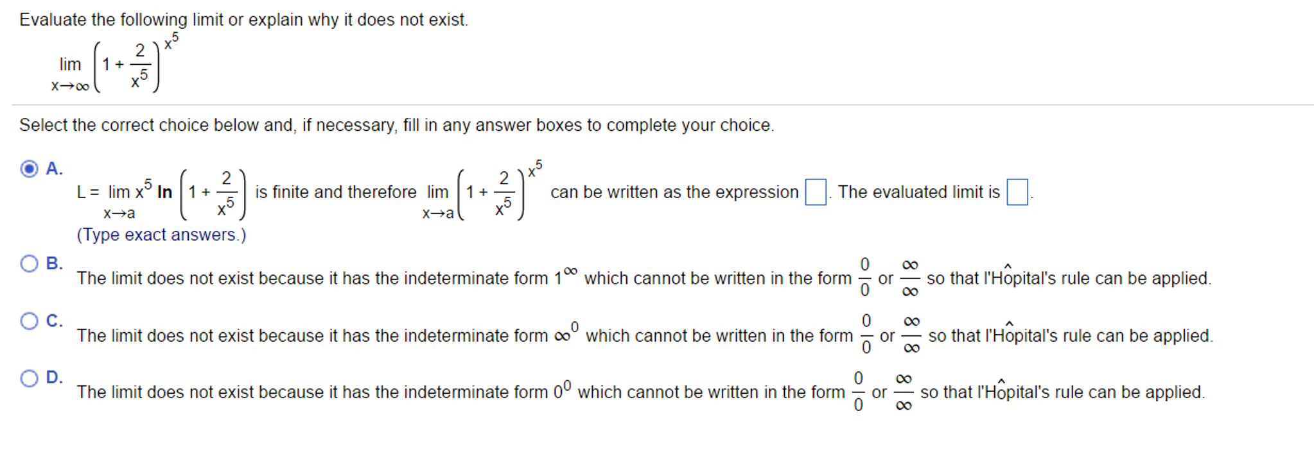The width and height of the screenshot is (1314, 463).
Task: Click the 'Evaluate the following limit' heading
Action: 244,19
